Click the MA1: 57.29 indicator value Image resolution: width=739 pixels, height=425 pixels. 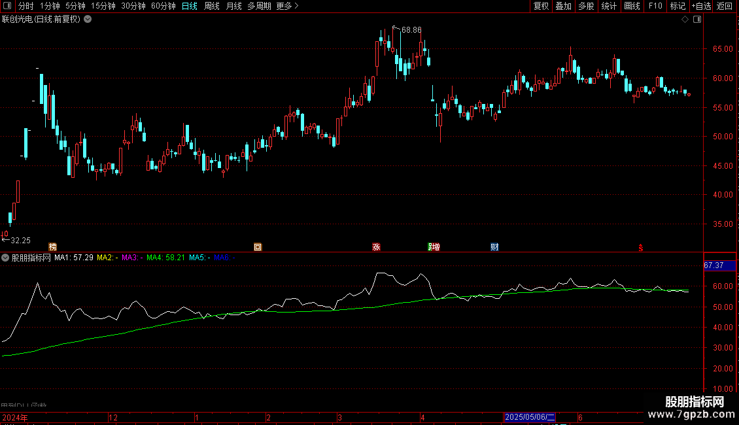coord(73,258)
